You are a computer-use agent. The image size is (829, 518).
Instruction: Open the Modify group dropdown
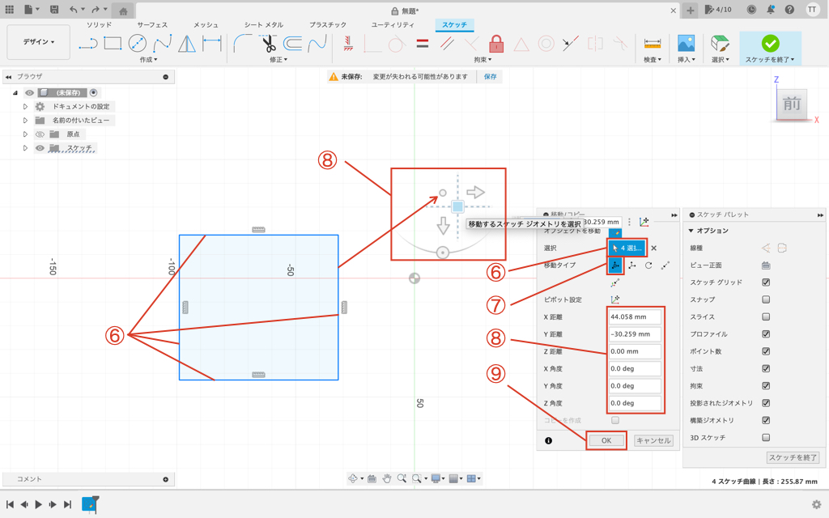coord(278,60)
